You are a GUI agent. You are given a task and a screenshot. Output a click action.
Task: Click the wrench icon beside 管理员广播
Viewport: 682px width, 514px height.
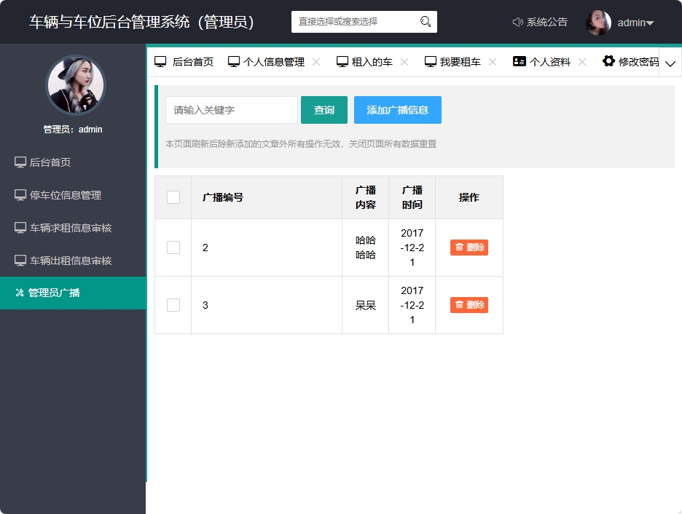(20, 293)
